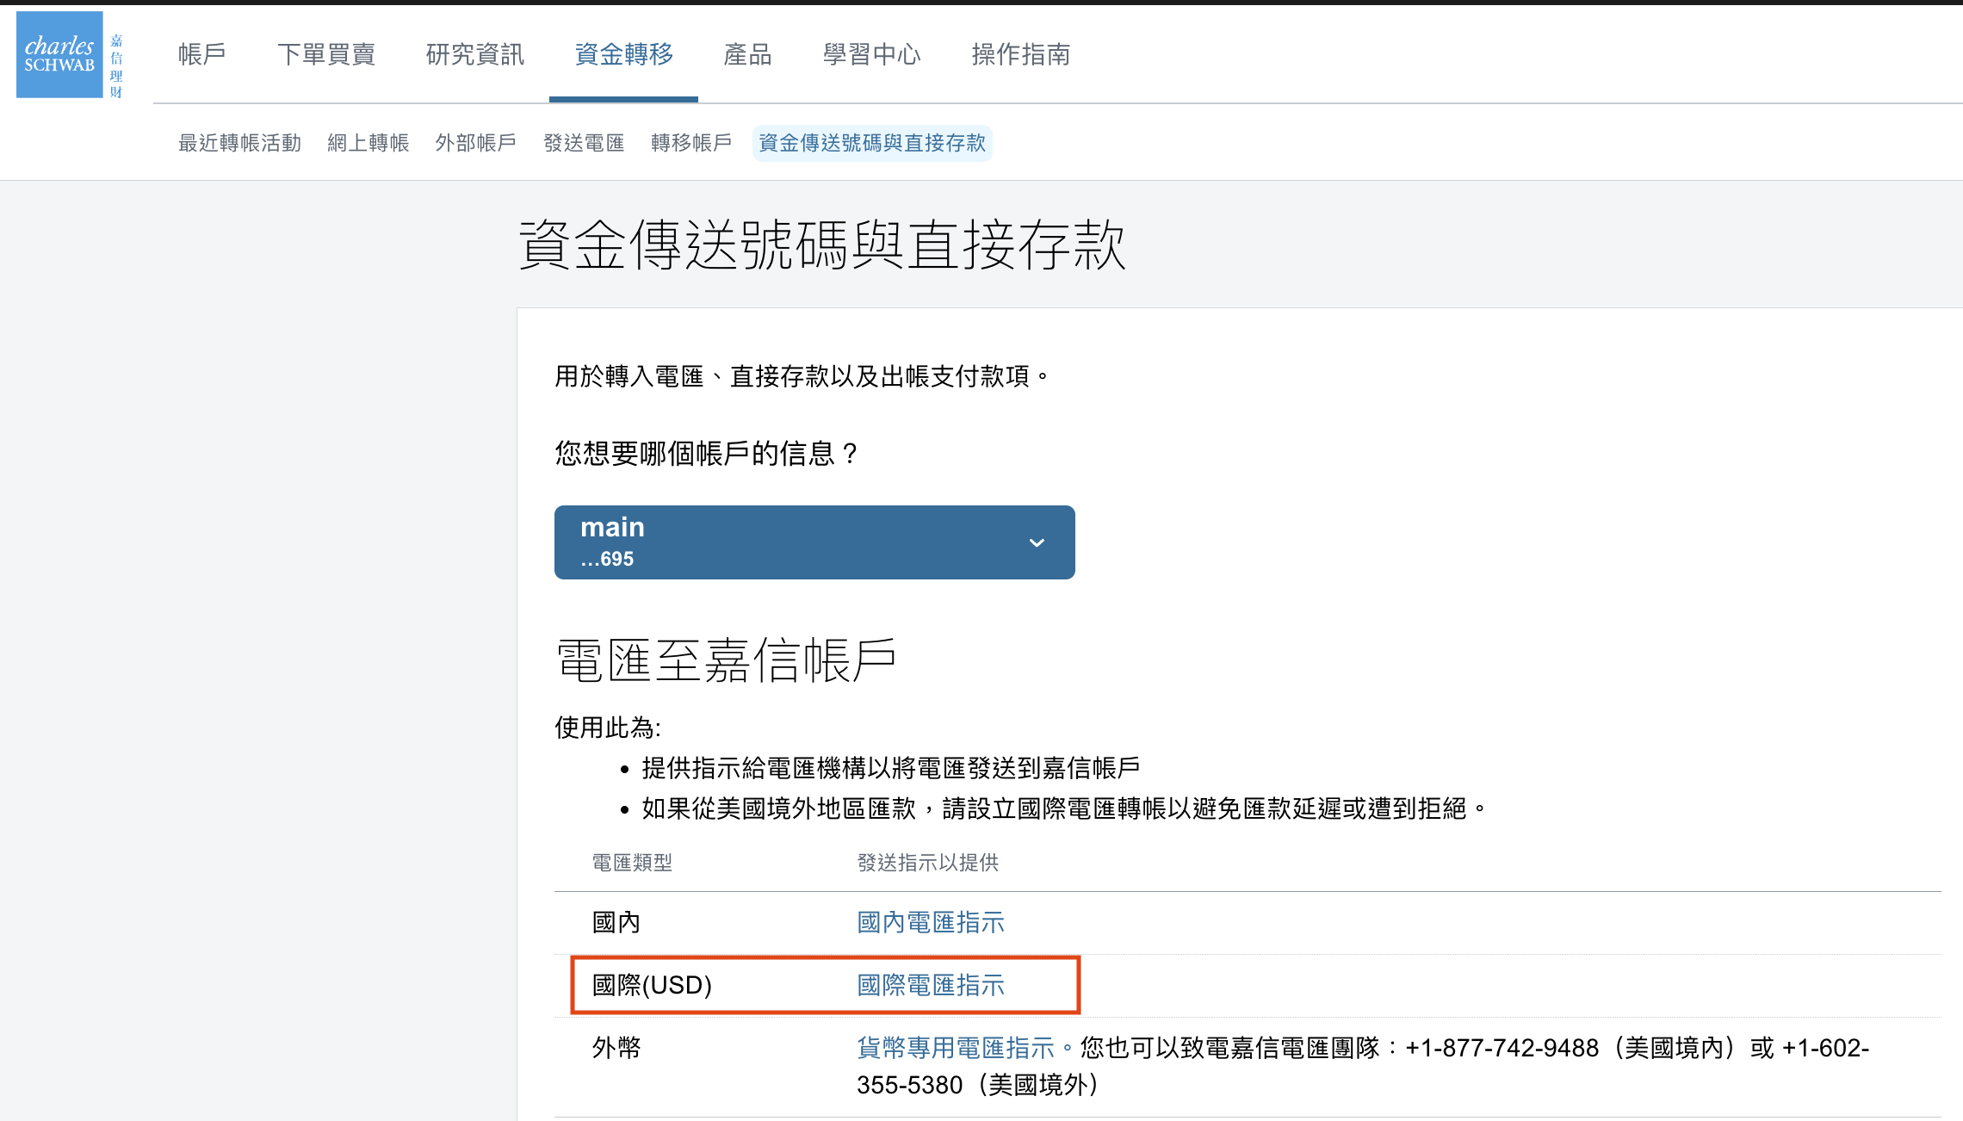1963x1121 pixels.
Task: Select the 資金轉移 tab
Action: (624, 54)
